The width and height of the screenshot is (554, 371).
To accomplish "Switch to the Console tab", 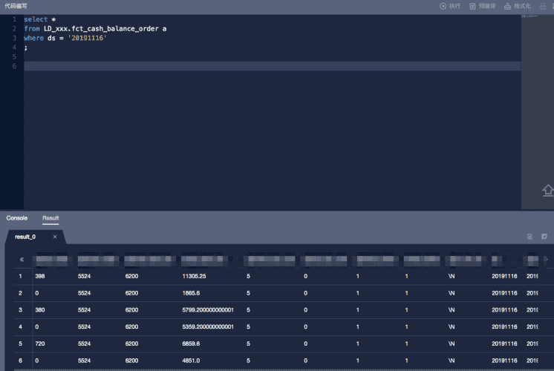I will pyautogui.click(x=16, y=218).
